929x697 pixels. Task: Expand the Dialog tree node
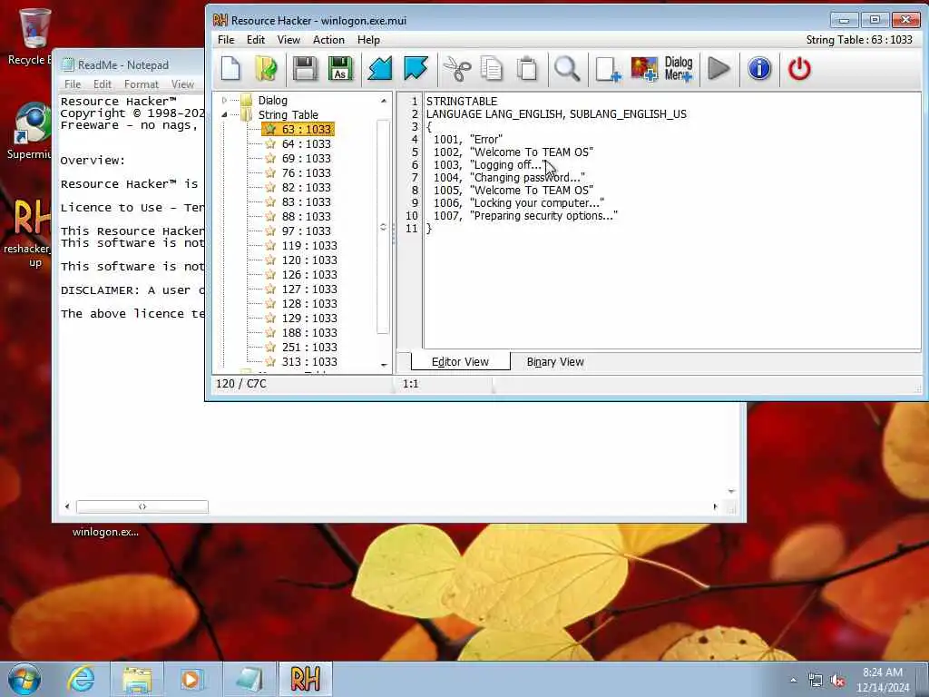coord(225,101)
